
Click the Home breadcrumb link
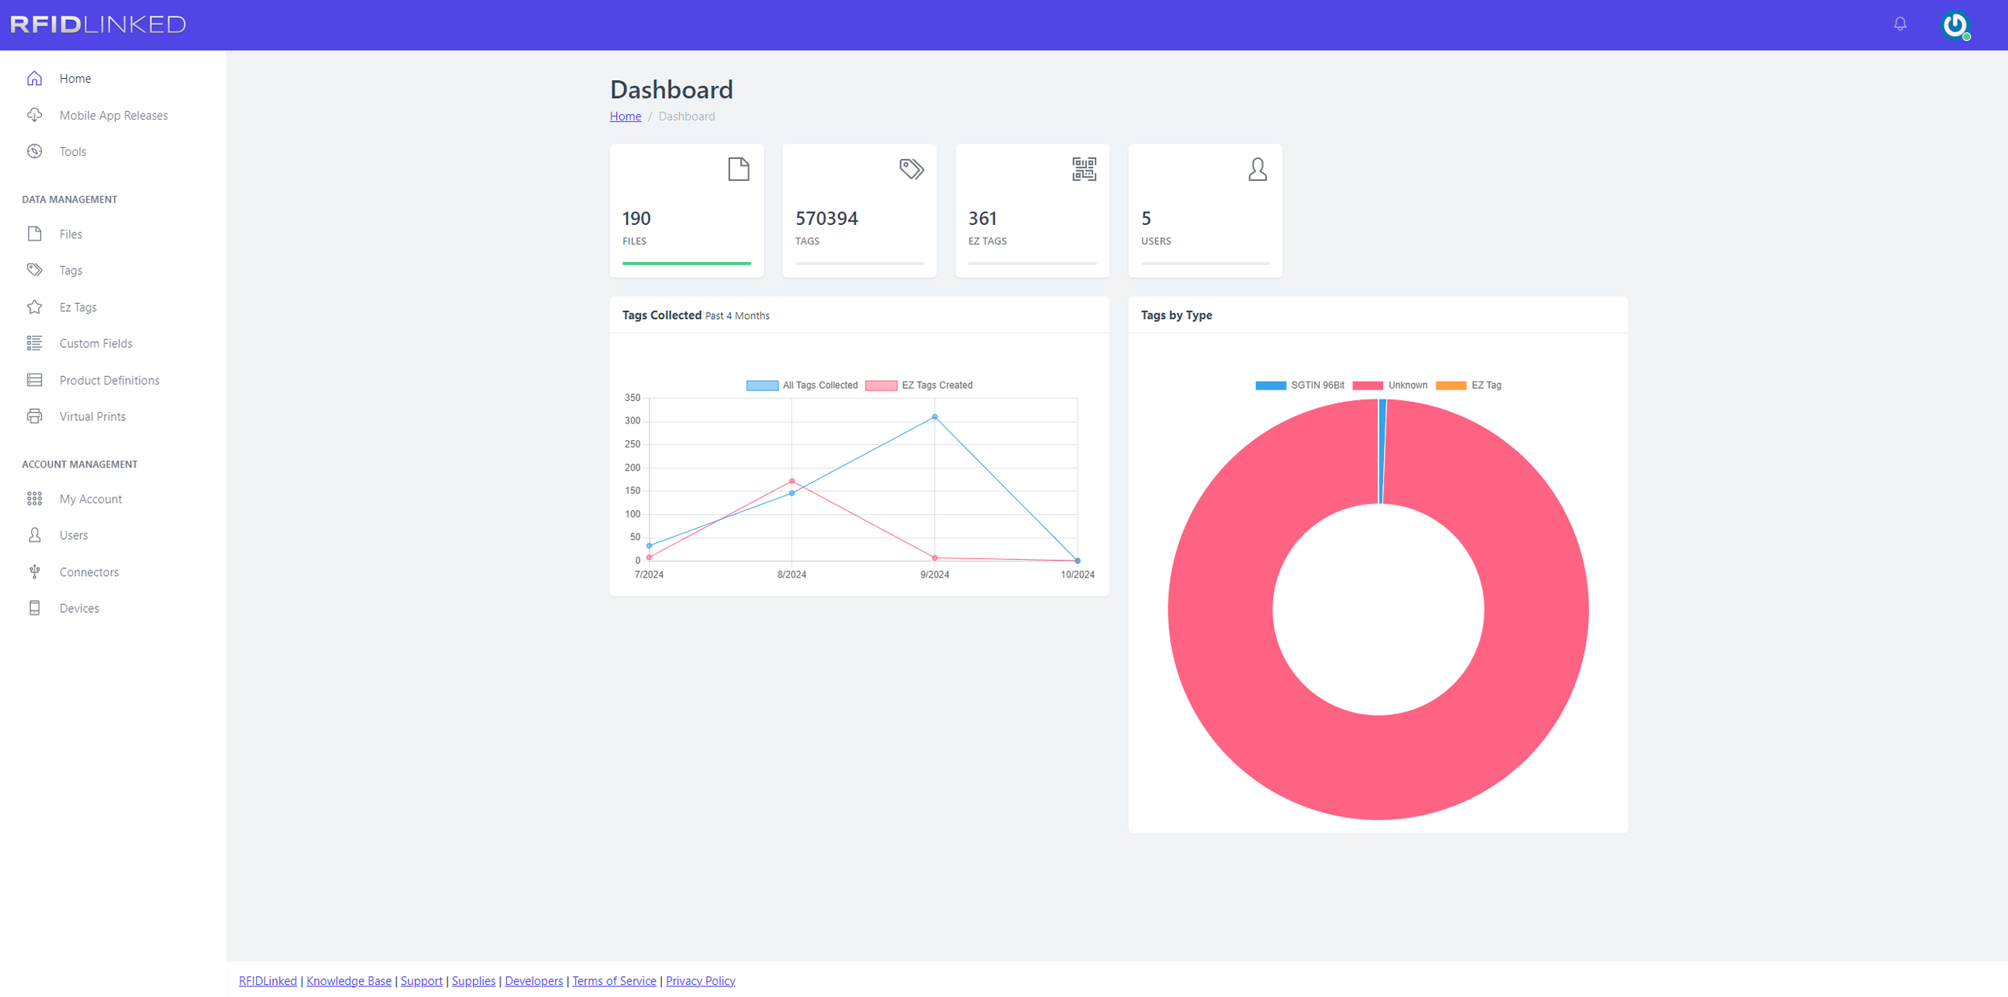coord(625,116)
